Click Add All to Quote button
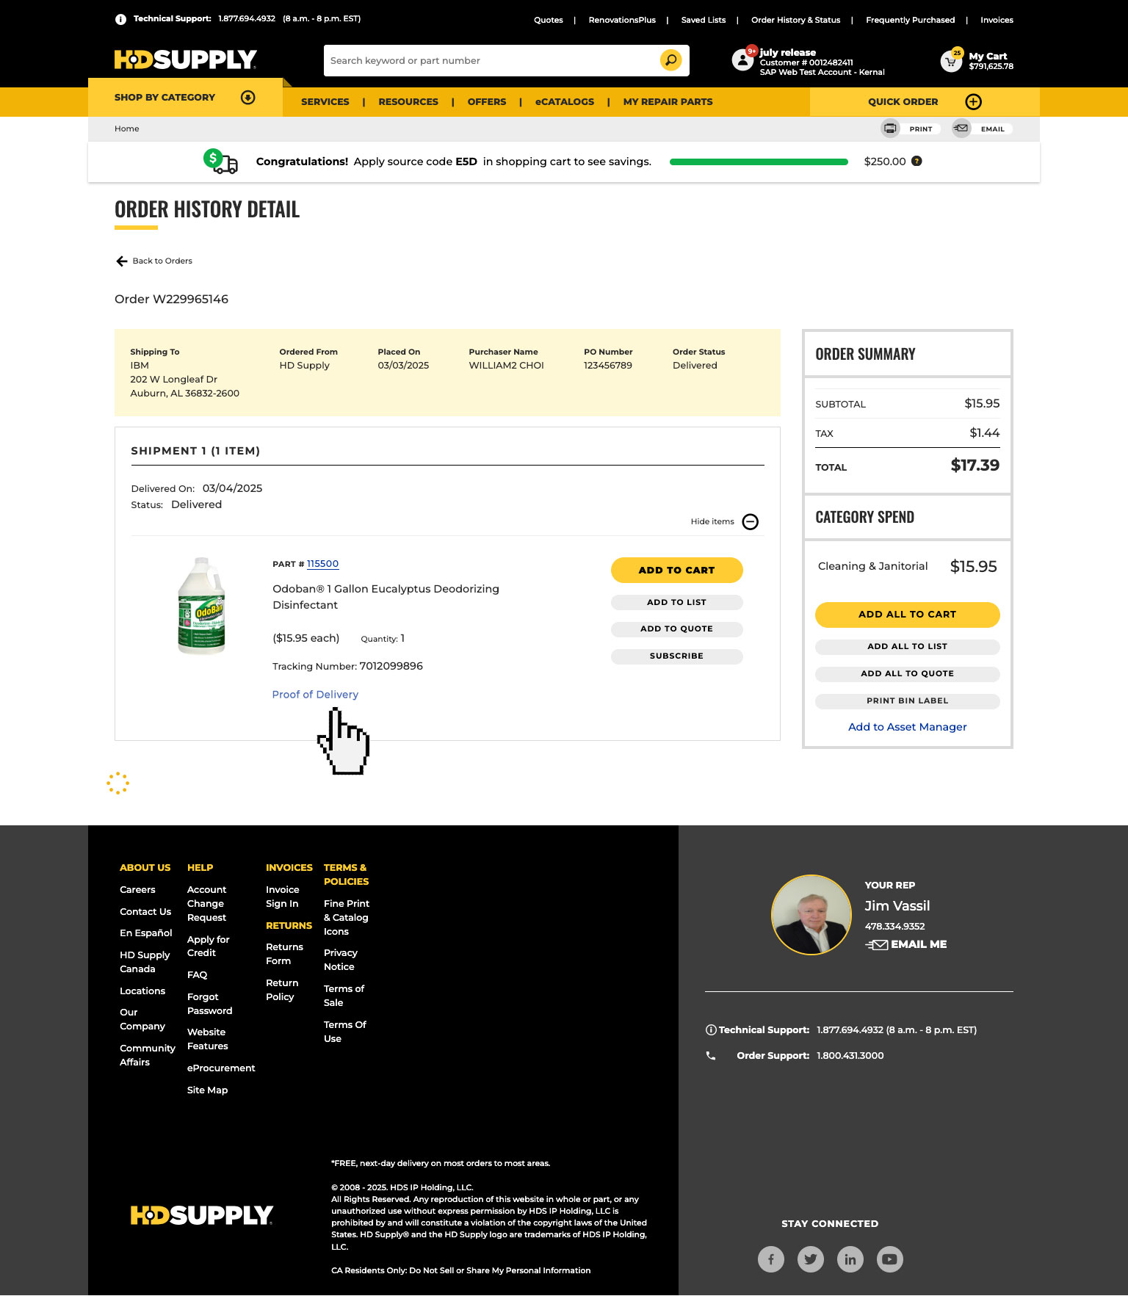Image resolution: width=1128 pixels, height=1296 pixels. click(908, 674)
